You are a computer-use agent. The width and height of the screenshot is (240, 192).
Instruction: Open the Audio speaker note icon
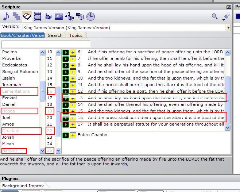(69, 16)
